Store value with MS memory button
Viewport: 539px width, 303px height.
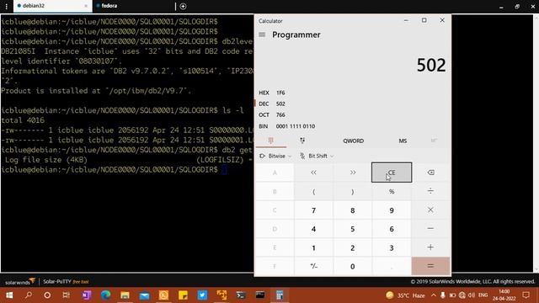(403, 141)
